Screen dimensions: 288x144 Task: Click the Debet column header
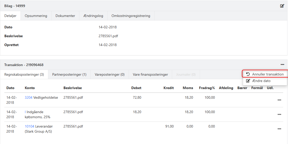click(136, 88)
